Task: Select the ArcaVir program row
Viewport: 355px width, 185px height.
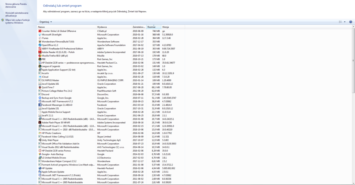Action: [x=111, y=73]
